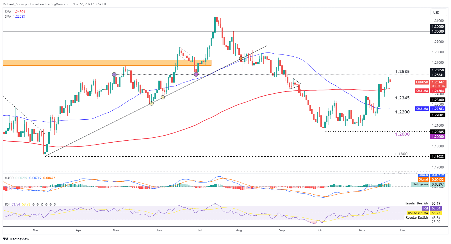Click the MACD indicator legend title

coord(9,178)
